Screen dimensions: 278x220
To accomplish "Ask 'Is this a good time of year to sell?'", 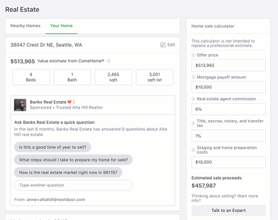I will [x=52, y=147].
